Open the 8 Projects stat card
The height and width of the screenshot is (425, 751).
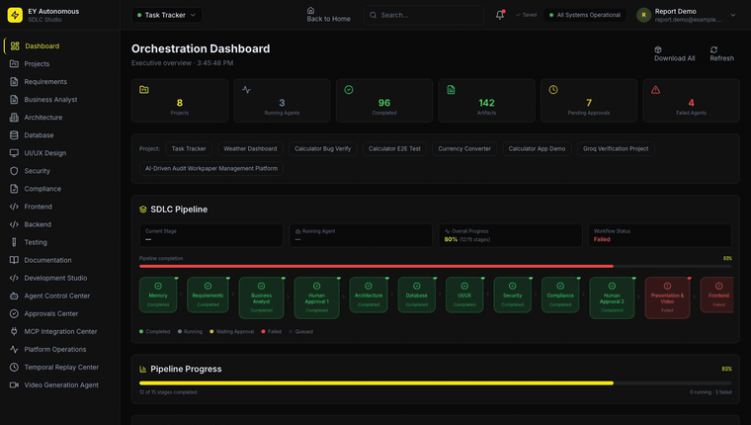180,101
